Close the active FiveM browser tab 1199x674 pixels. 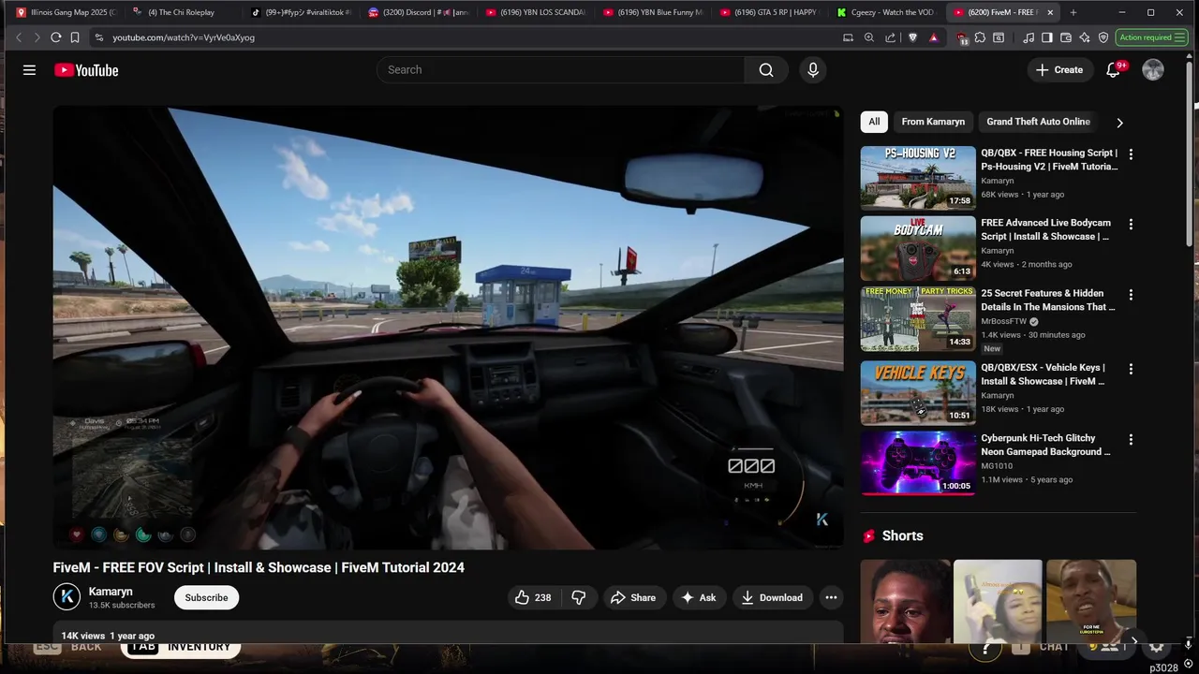click(x=1050, y=12)
